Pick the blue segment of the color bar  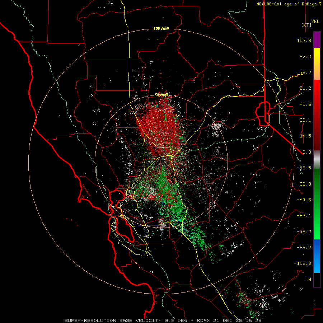(317, 256)
